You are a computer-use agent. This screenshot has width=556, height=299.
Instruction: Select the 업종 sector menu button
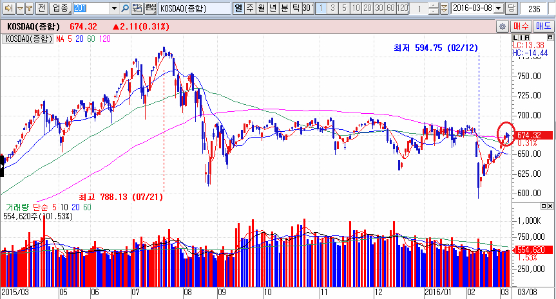pyautogui.click(x=59, y=8)
